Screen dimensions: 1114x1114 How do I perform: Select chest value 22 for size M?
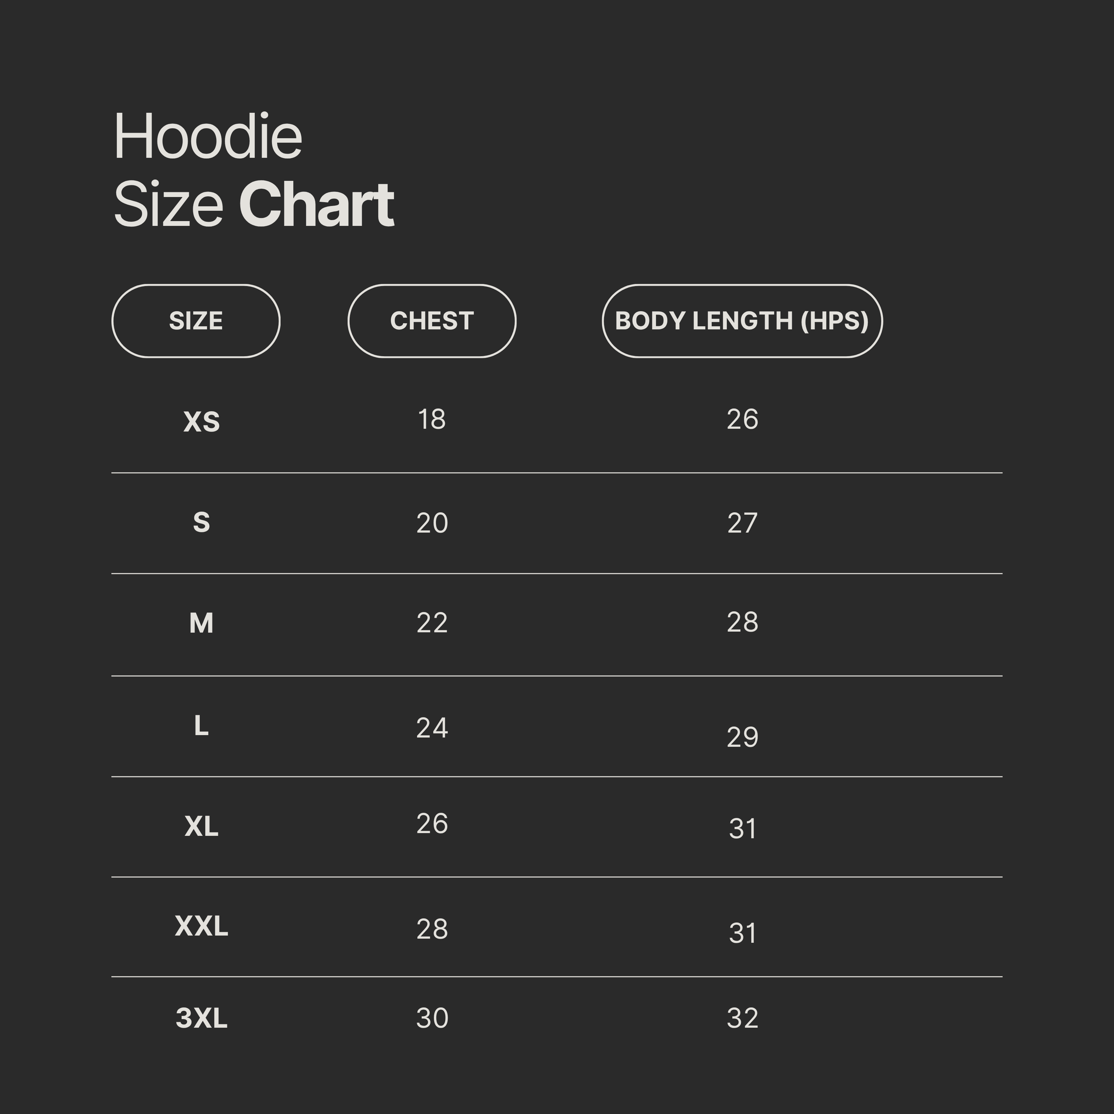tap(432, 623)
